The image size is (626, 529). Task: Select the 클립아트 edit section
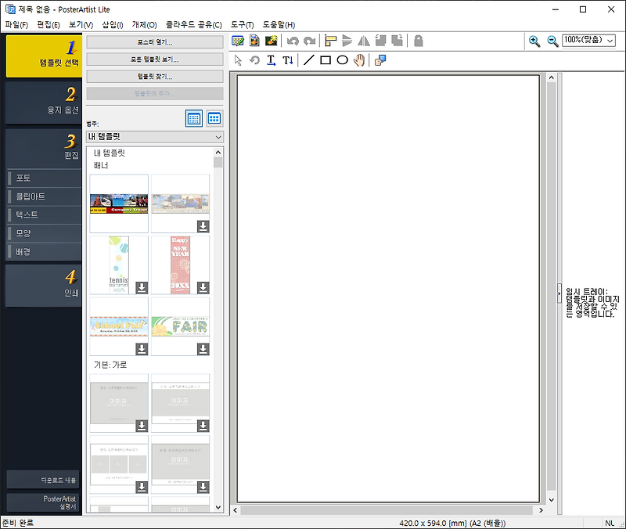click(x=44, y=196)
